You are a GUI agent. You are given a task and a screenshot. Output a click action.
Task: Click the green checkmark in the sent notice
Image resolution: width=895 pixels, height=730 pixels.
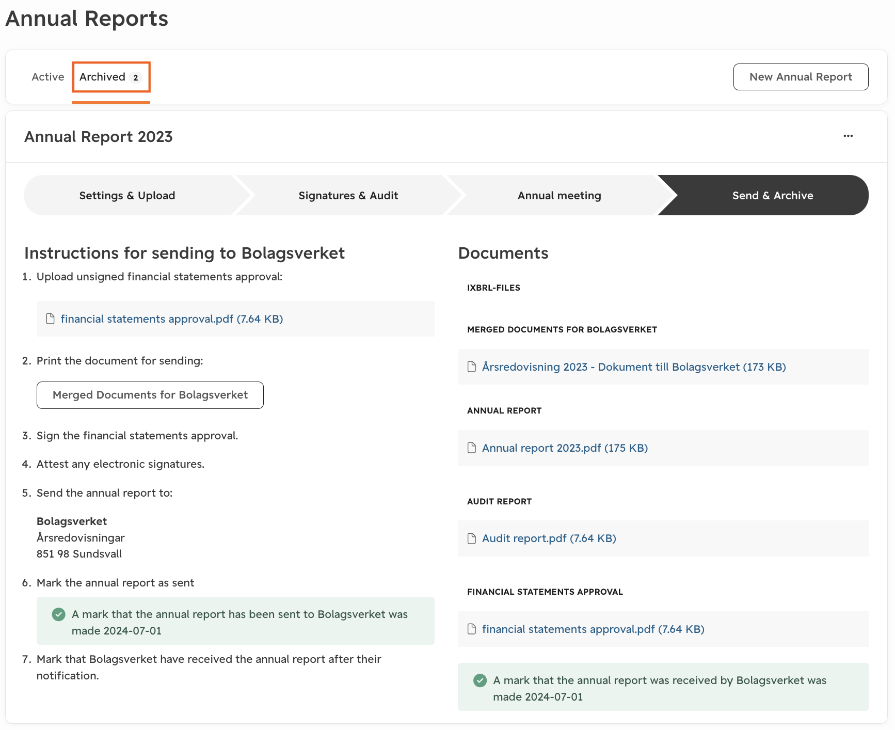59,614
